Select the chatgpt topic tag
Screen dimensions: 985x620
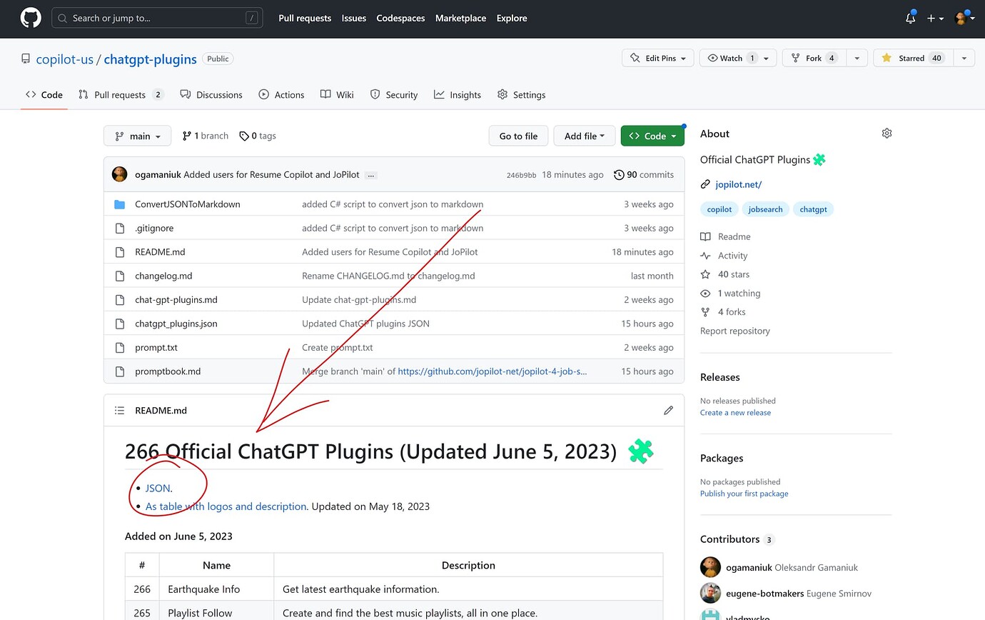(813, 209)
